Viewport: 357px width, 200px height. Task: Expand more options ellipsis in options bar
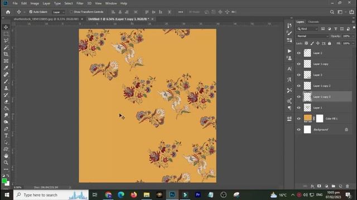pos(181,12)
